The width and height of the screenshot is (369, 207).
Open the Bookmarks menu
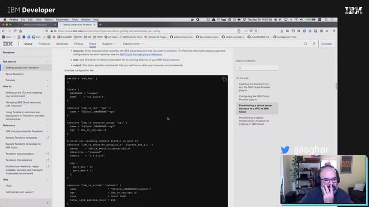click(62, 20)
